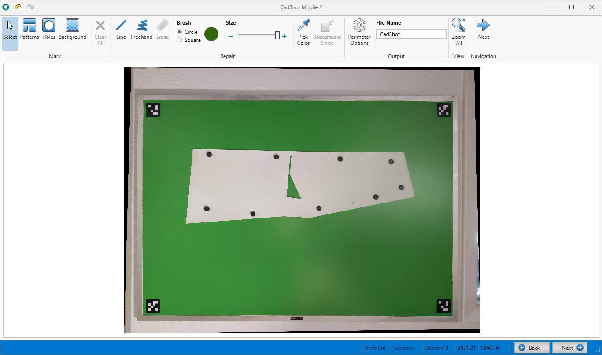
Task: Open Perimeter Options settings
Action: [359, 33]
